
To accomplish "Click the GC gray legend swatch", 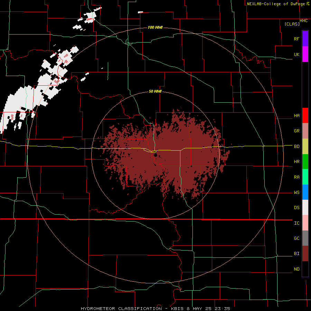I will click(305, 238).
